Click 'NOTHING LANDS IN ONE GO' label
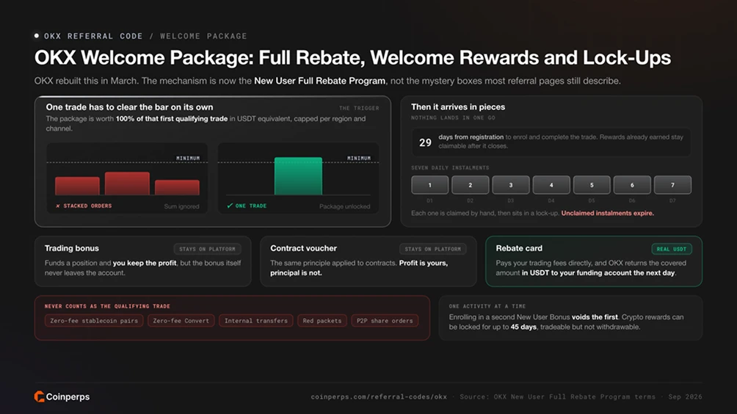The width and height of the screenshot is (737, 414). pyautogui.click(x=453, y=118)
